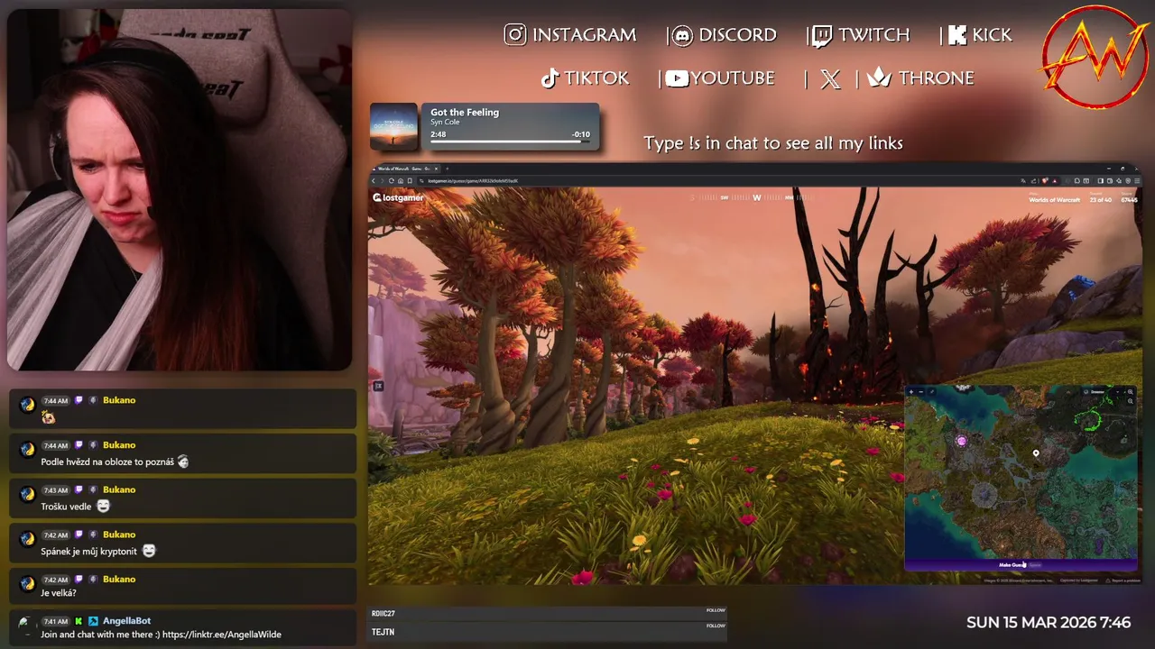
Task: Click the KICK text label
Action: (992, 35)
